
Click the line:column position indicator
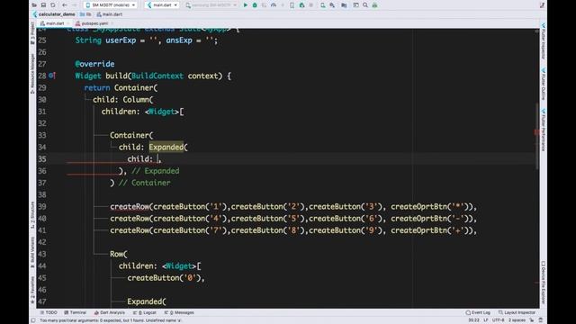click(474, 320)
